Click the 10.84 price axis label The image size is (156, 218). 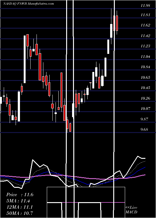point(145,67)
